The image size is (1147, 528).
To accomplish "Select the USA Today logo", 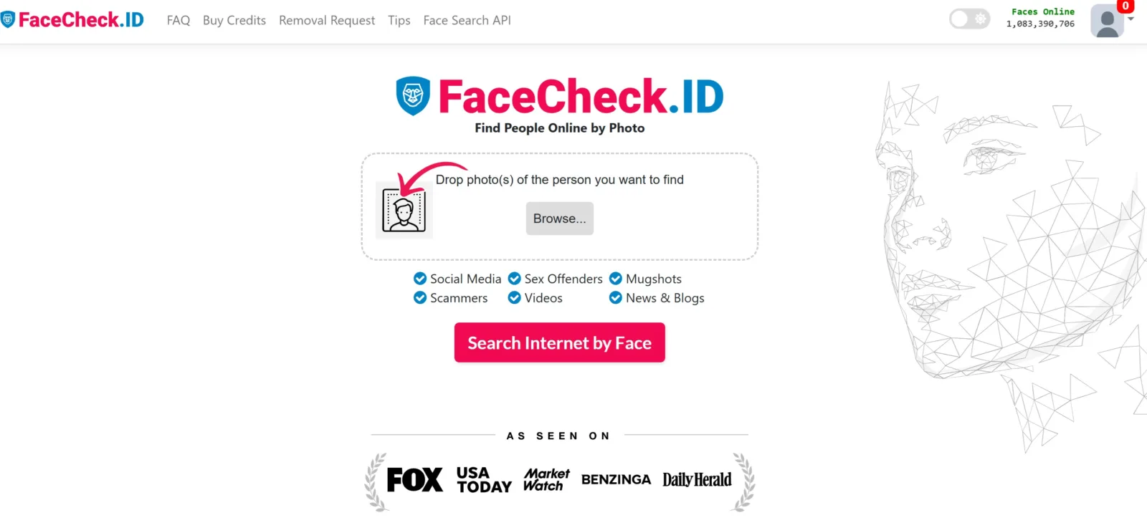I will pyautogui.click(x=482, y=479).
